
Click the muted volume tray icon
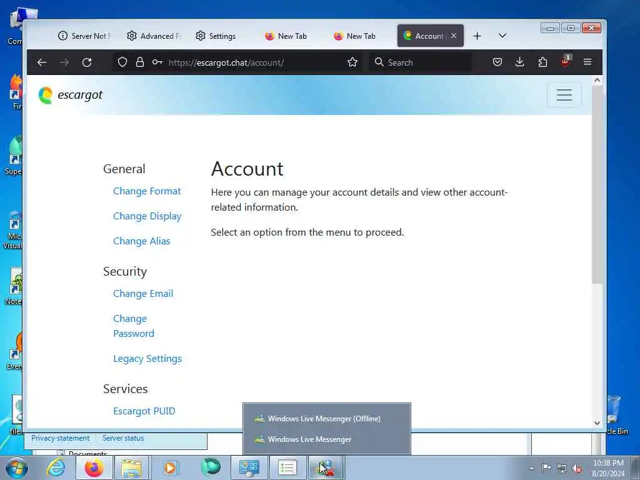(x=577, y=469)
